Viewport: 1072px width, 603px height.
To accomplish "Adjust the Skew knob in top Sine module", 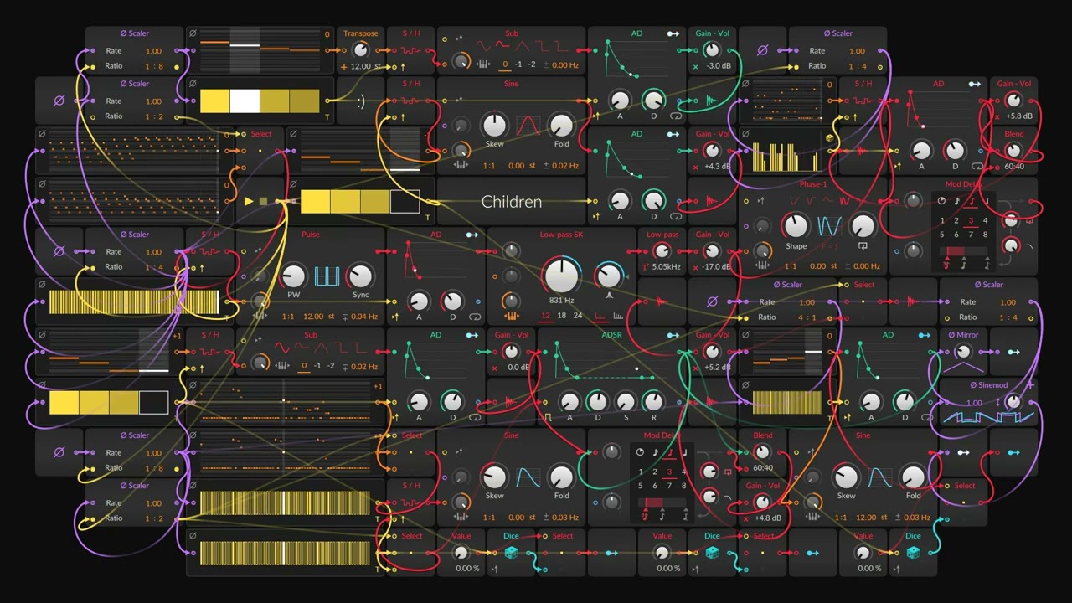I will [x=494, y=126].
